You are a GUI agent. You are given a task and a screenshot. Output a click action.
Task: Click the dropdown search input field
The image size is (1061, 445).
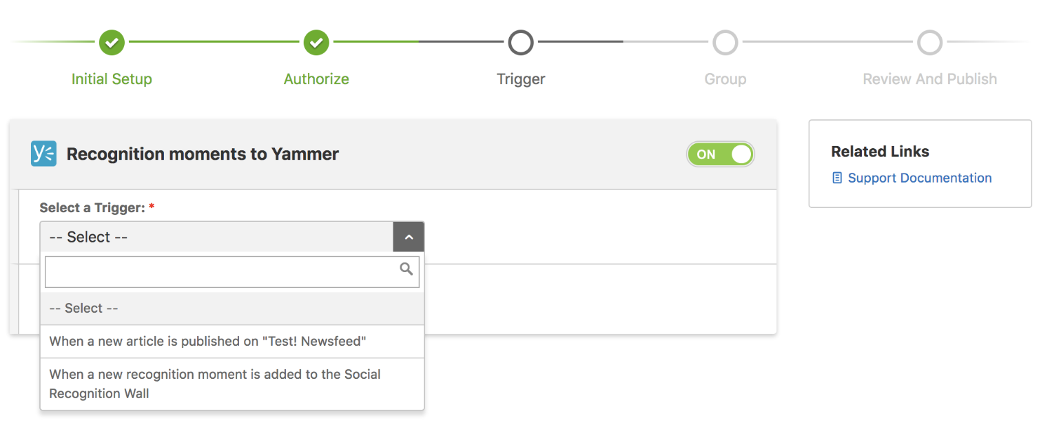click(220, 272)
